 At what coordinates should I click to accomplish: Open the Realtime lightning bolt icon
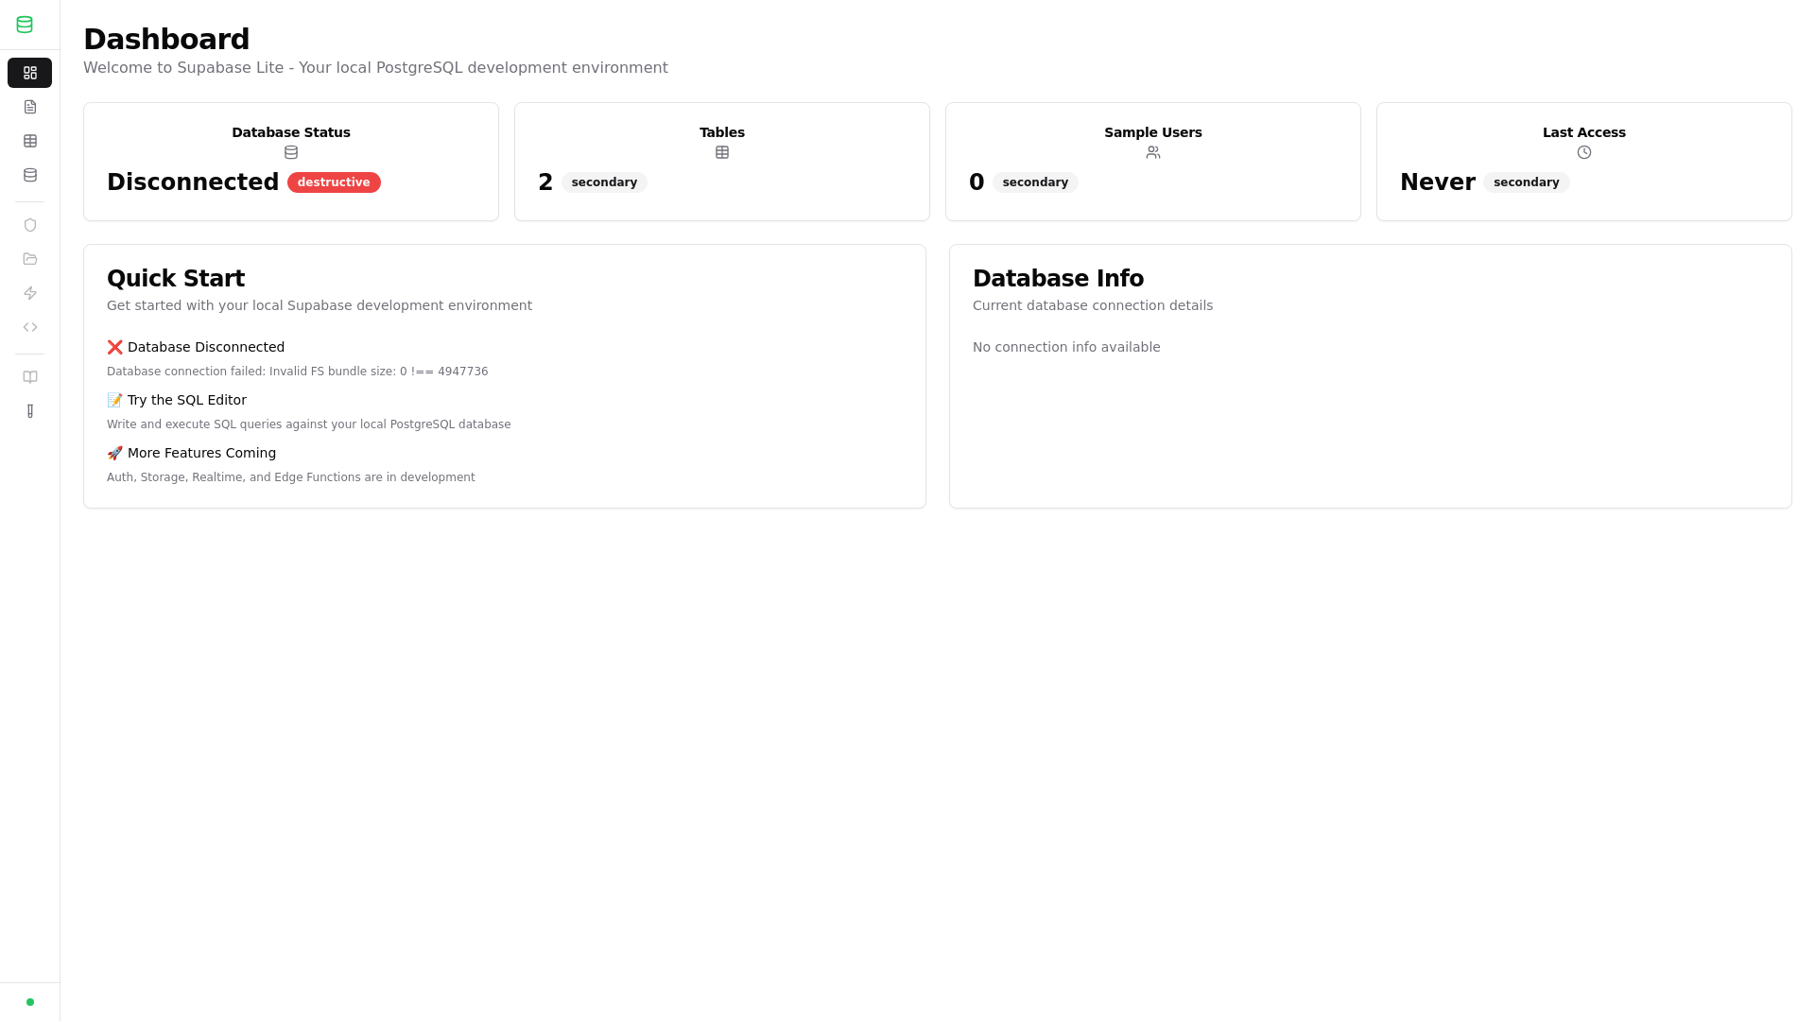click(x=29, y=293)
